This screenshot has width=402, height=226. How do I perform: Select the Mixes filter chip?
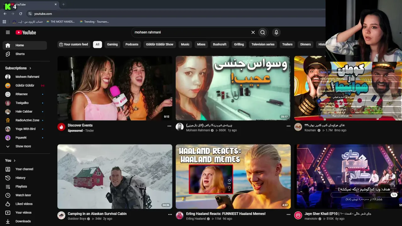tap(201, 44)
